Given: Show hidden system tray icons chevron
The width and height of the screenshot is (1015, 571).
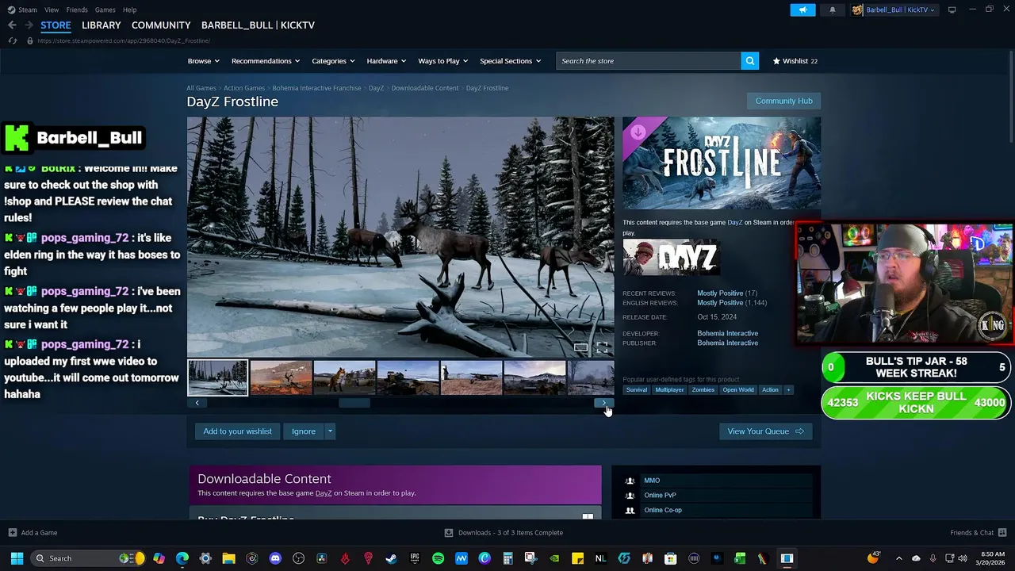Looking at the screenshot, I should [x=898, y=558].
